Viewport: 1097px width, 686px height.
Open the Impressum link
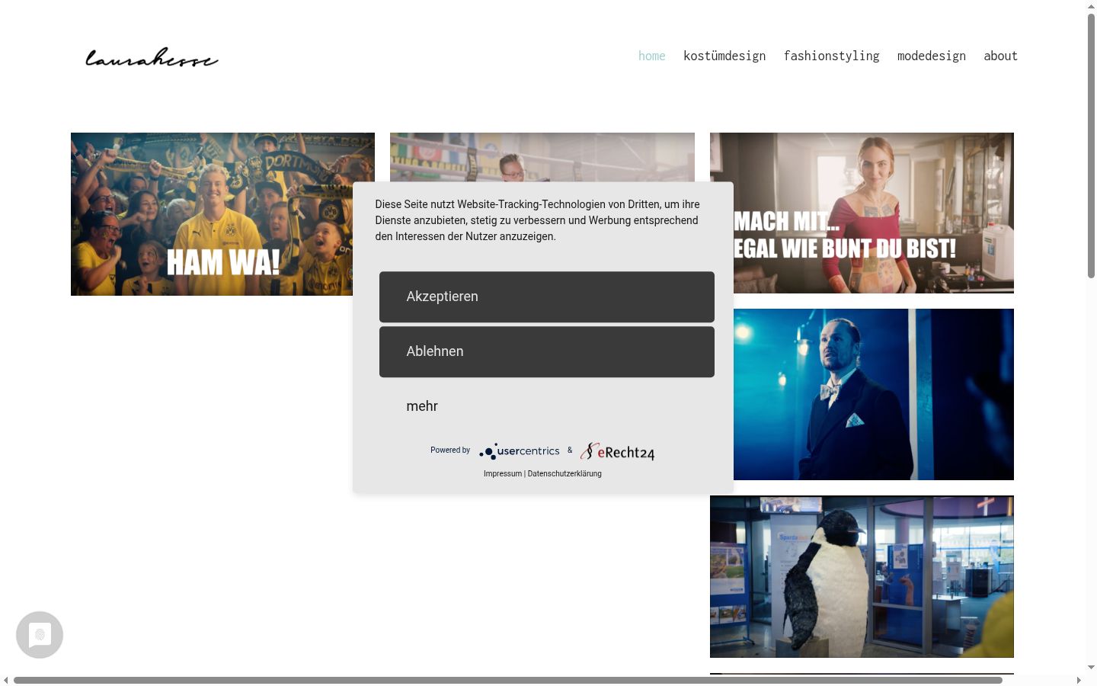503,473
